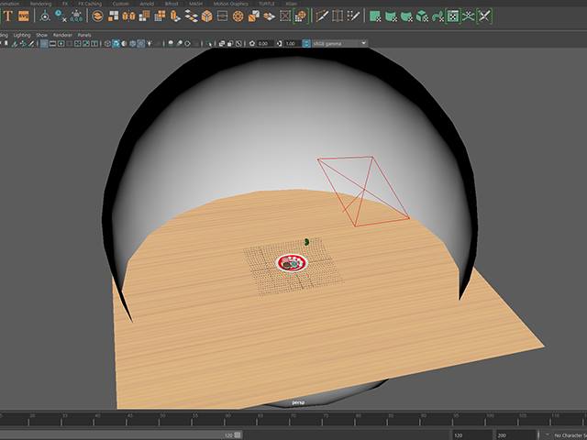Viewport: 587px width, 440px height.
Task: Click the Target Weld box shelf icon
Action: tap(285, 16)
